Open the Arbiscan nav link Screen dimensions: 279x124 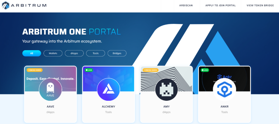click(186, 5)
